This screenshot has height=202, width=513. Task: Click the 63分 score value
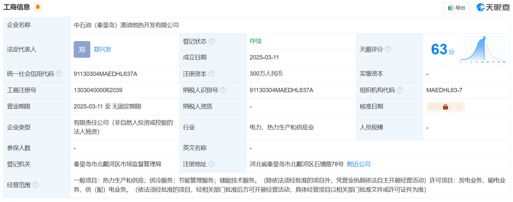click(x=443, y=50)
